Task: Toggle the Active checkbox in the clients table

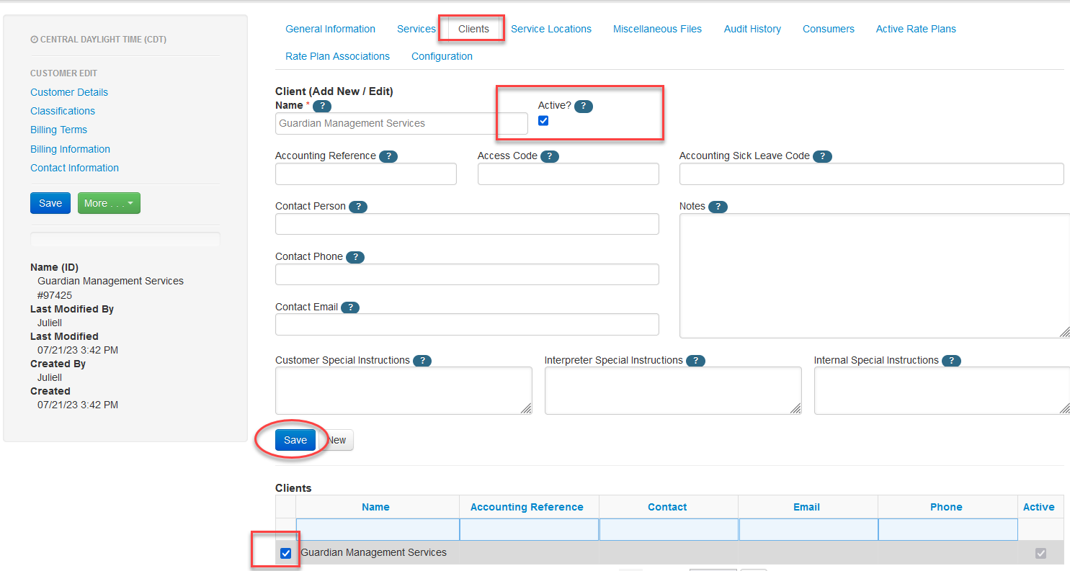Action: 1040,553
